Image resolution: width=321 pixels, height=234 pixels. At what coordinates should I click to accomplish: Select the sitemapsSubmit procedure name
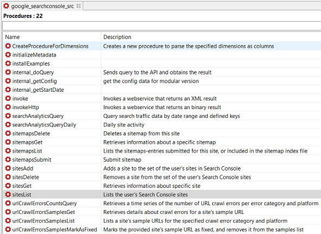tap(32, 160)
